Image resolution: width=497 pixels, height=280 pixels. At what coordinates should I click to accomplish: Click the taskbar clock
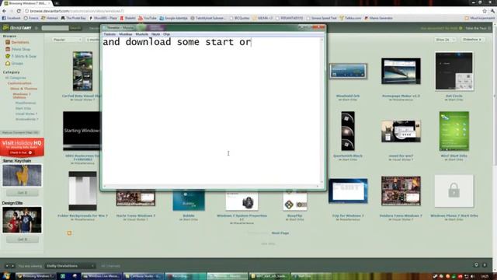click(485, 277)
